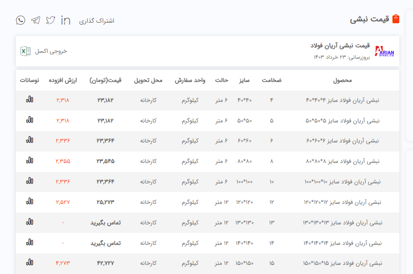Share page via WhatsApp icon
Image resolution: width=413 pixels, height=274 pixels.
pyautogui.click(x=21, y=20)
